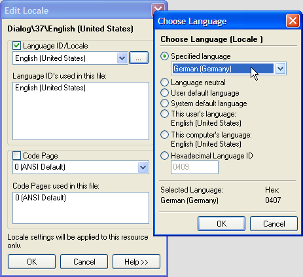Select English (United States) in Language IDs list
The width and height of the screenshot is (303, 277).
pyautogui.click(x=50, y=88)
